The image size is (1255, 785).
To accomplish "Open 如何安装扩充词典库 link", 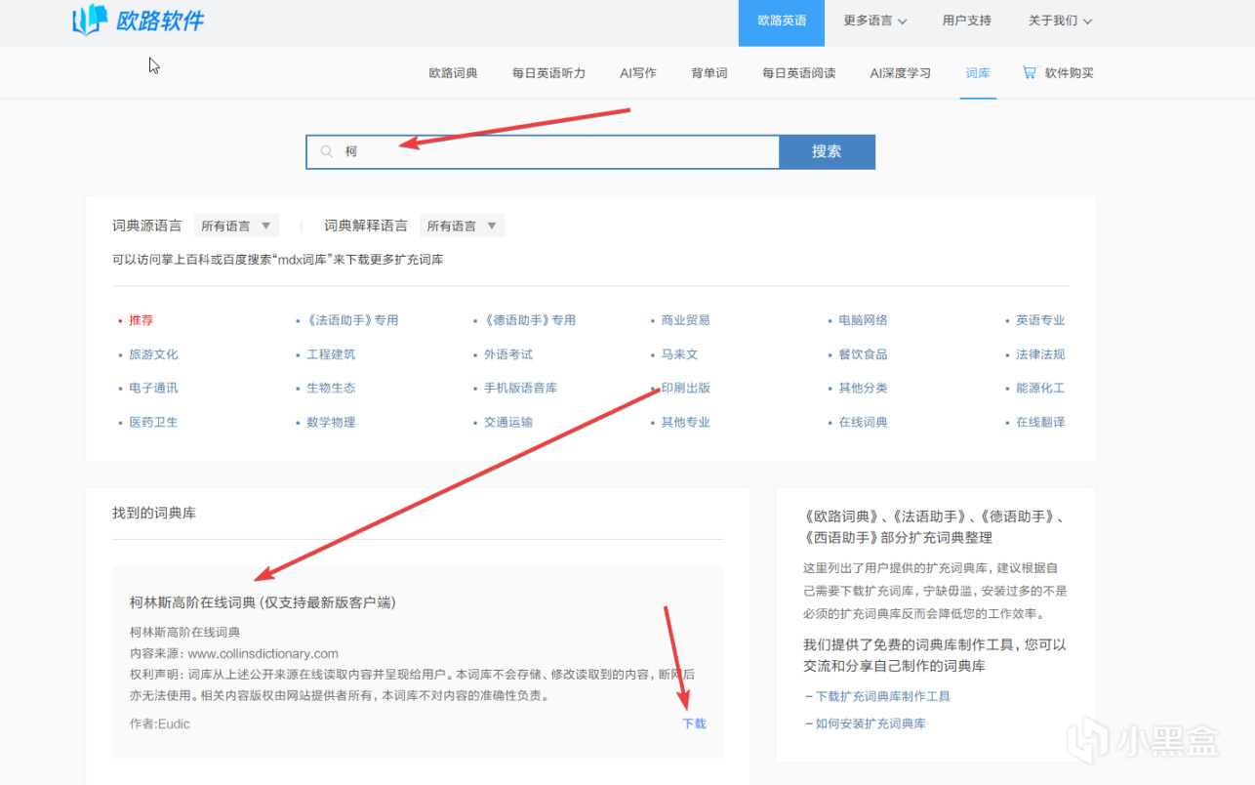I will tap(870, 723).
